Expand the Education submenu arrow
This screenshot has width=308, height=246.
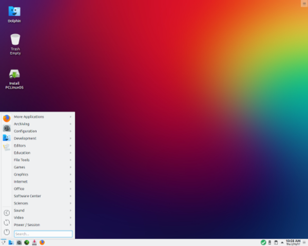pyautogui.click(x=70, y=153)
